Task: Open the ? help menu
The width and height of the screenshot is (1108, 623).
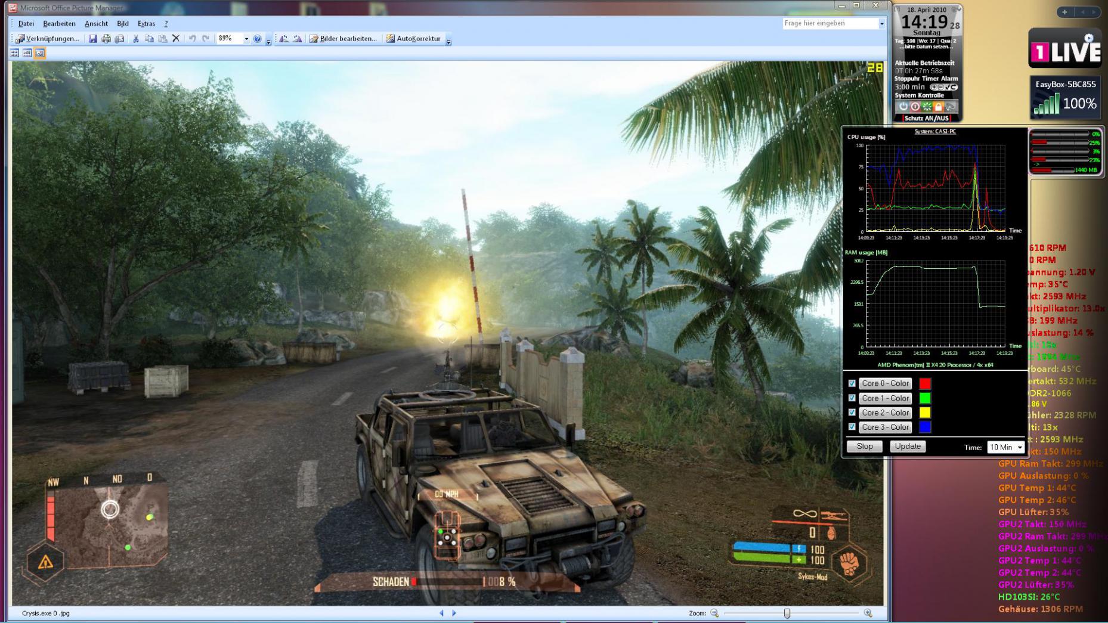Action: pyautogui.click(x=166, y=24)
